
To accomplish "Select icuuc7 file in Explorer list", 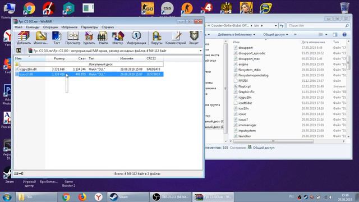I will pos(243,120).
